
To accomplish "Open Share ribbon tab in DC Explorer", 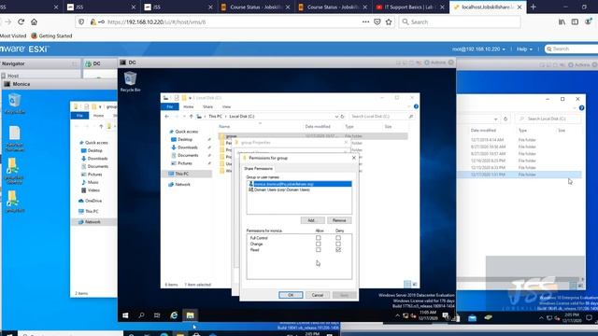I will (207, 106).
